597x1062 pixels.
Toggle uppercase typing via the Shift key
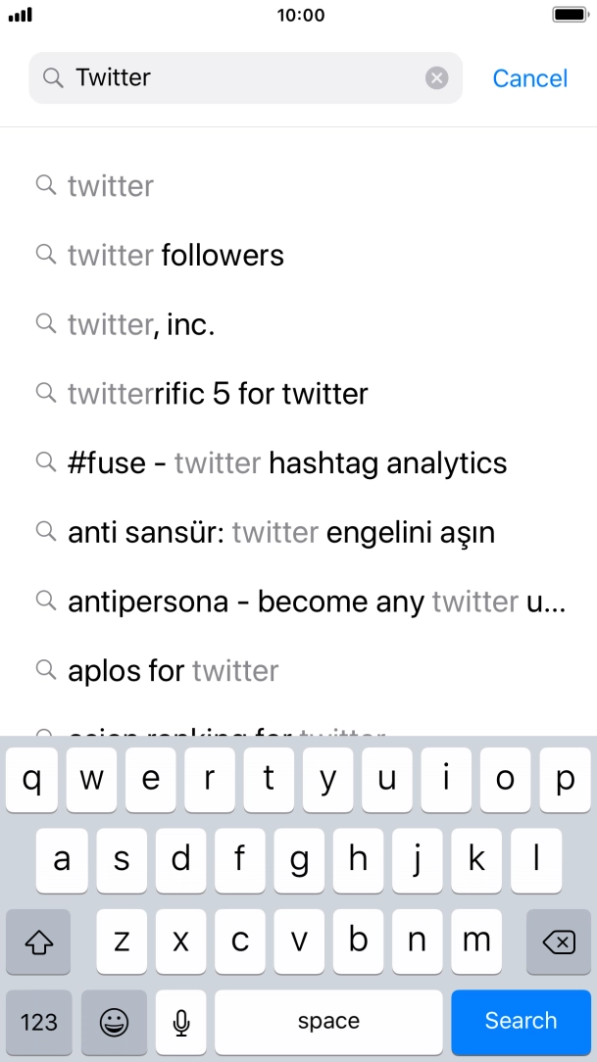coord(38,941)
